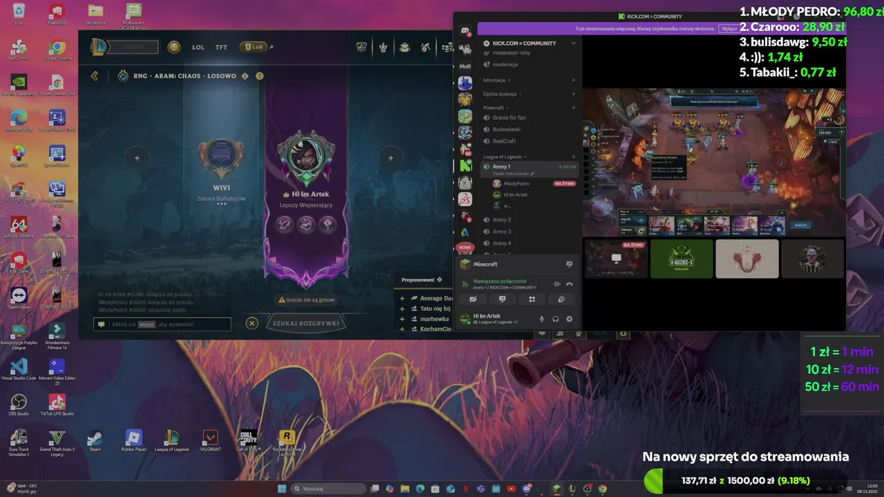Click the Wyszukaj taskbar search box
The image size is (884, 497).
click(x=328, y=489)
